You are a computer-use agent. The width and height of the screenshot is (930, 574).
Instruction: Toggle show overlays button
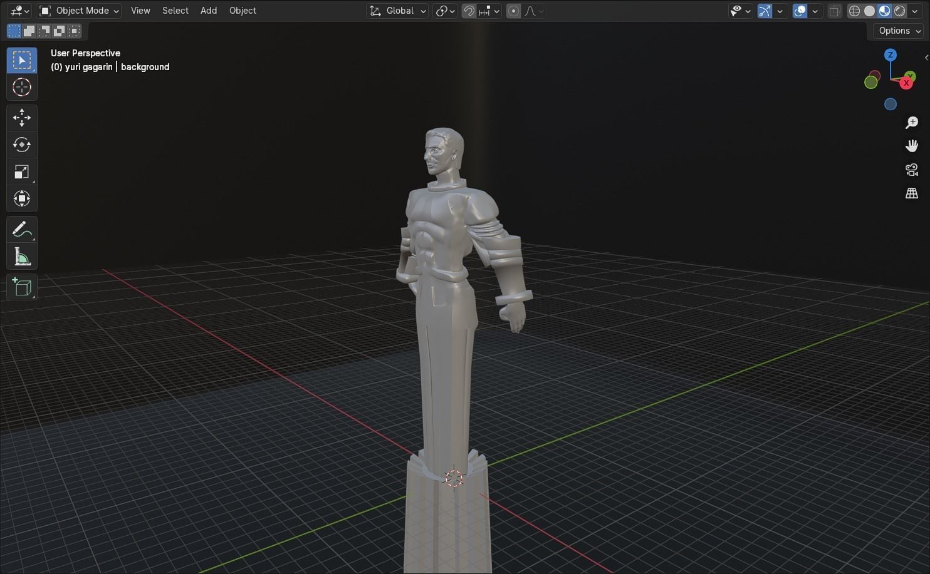pyautogui.click(x=800, y=11)
